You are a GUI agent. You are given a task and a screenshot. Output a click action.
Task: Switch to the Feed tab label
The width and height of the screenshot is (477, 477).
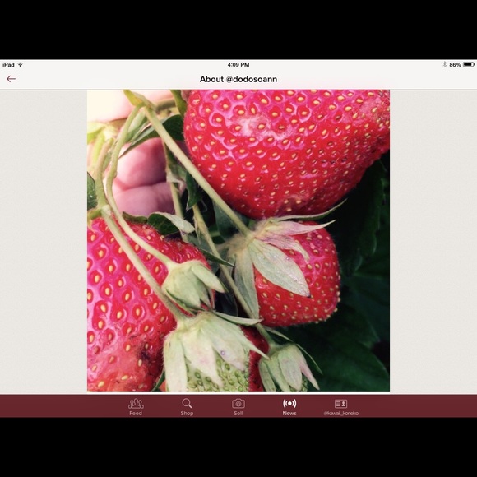click(x=136, y=413)
